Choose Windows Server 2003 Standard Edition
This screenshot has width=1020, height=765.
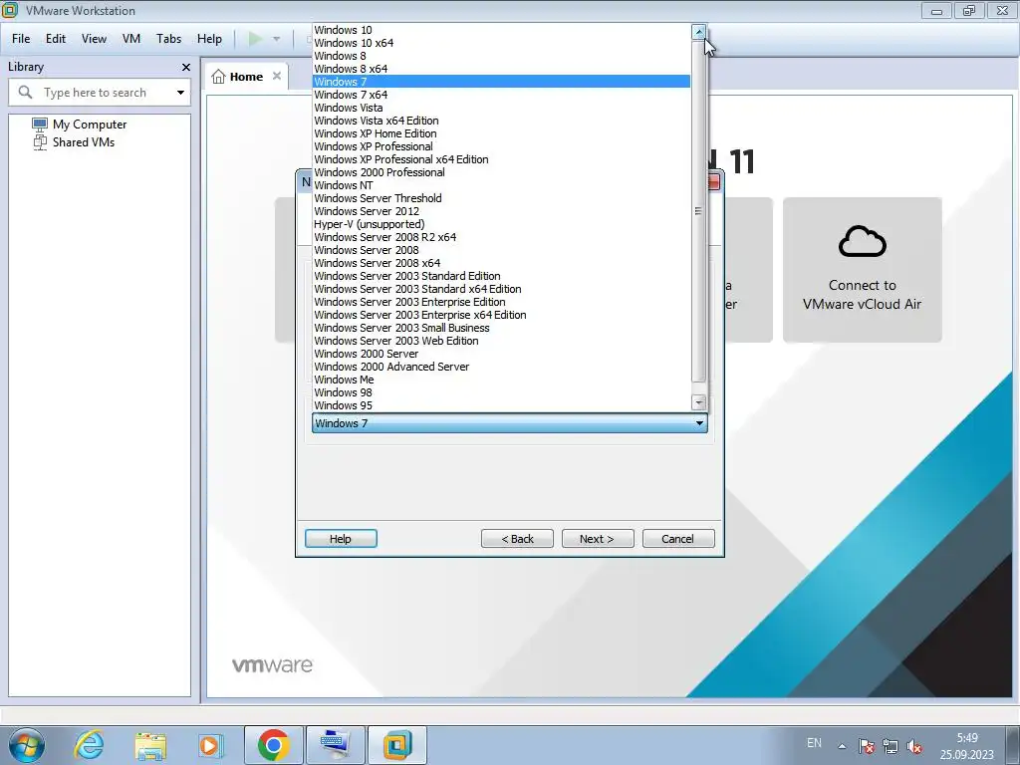coord(502,277)
